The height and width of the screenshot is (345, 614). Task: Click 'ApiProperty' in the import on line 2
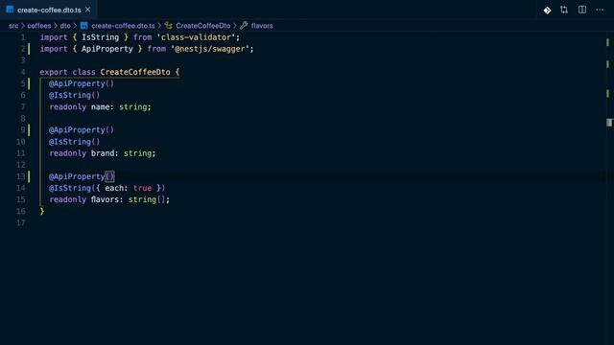pos(106,49)
